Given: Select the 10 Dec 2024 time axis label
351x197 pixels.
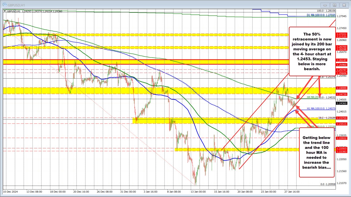Looking at the screenshot, I should [10, 192].
